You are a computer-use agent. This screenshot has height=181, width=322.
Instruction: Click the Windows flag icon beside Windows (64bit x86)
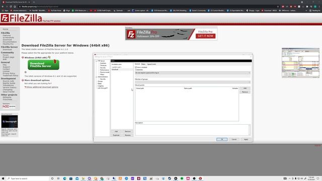[x=49, y=57]
